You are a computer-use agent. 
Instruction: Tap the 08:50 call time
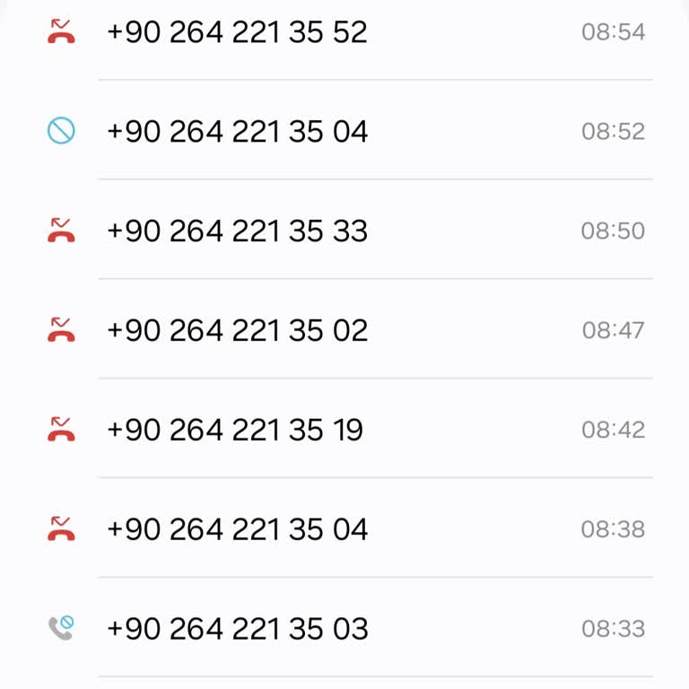[613, 231]
